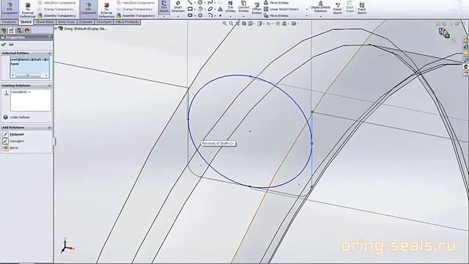
Task: Click Mirror Entities
Action: coord(276,3)
